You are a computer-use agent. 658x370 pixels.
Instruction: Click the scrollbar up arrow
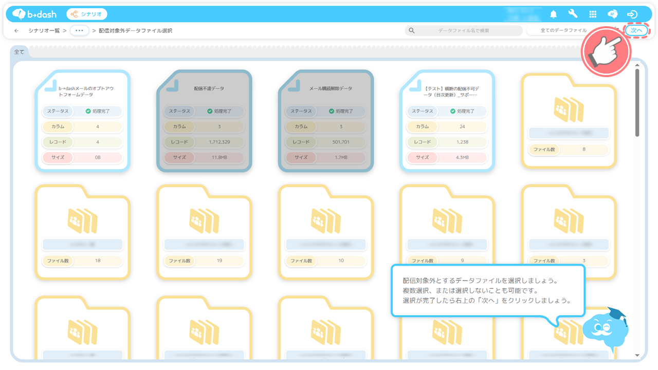click(x=637, y=65)
